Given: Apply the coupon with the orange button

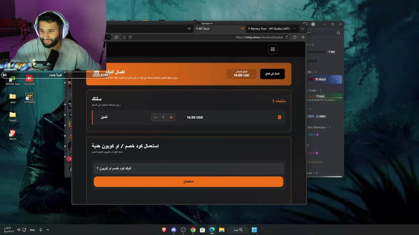Looking at the screenshot, I should click(x=189, y=181).
